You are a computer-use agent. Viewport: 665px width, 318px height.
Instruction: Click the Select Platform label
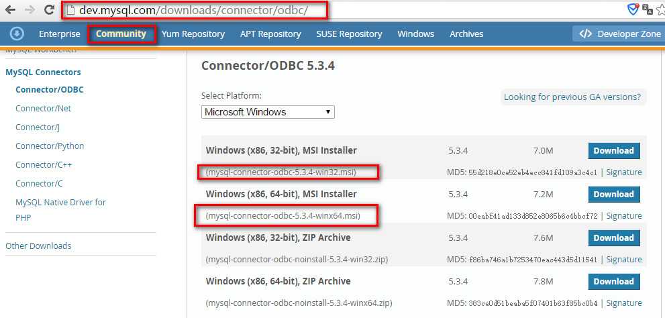coord(232,96)
